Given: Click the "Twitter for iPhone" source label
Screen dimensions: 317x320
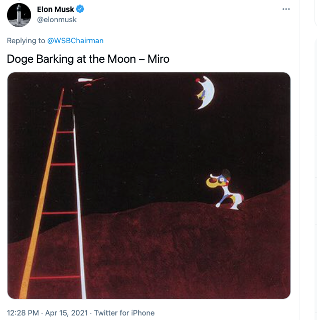Looking at the screenshot, I should point(124,313).
